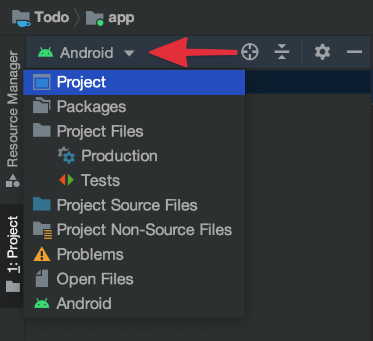This screenshot has height=341, width=373.
Task: Click the green Android icon in toolbar
Action: pos(46,52)
